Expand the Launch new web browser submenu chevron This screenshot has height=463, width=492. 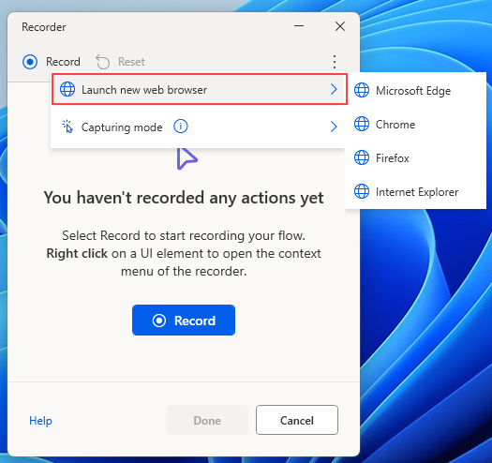click(334, 89)
